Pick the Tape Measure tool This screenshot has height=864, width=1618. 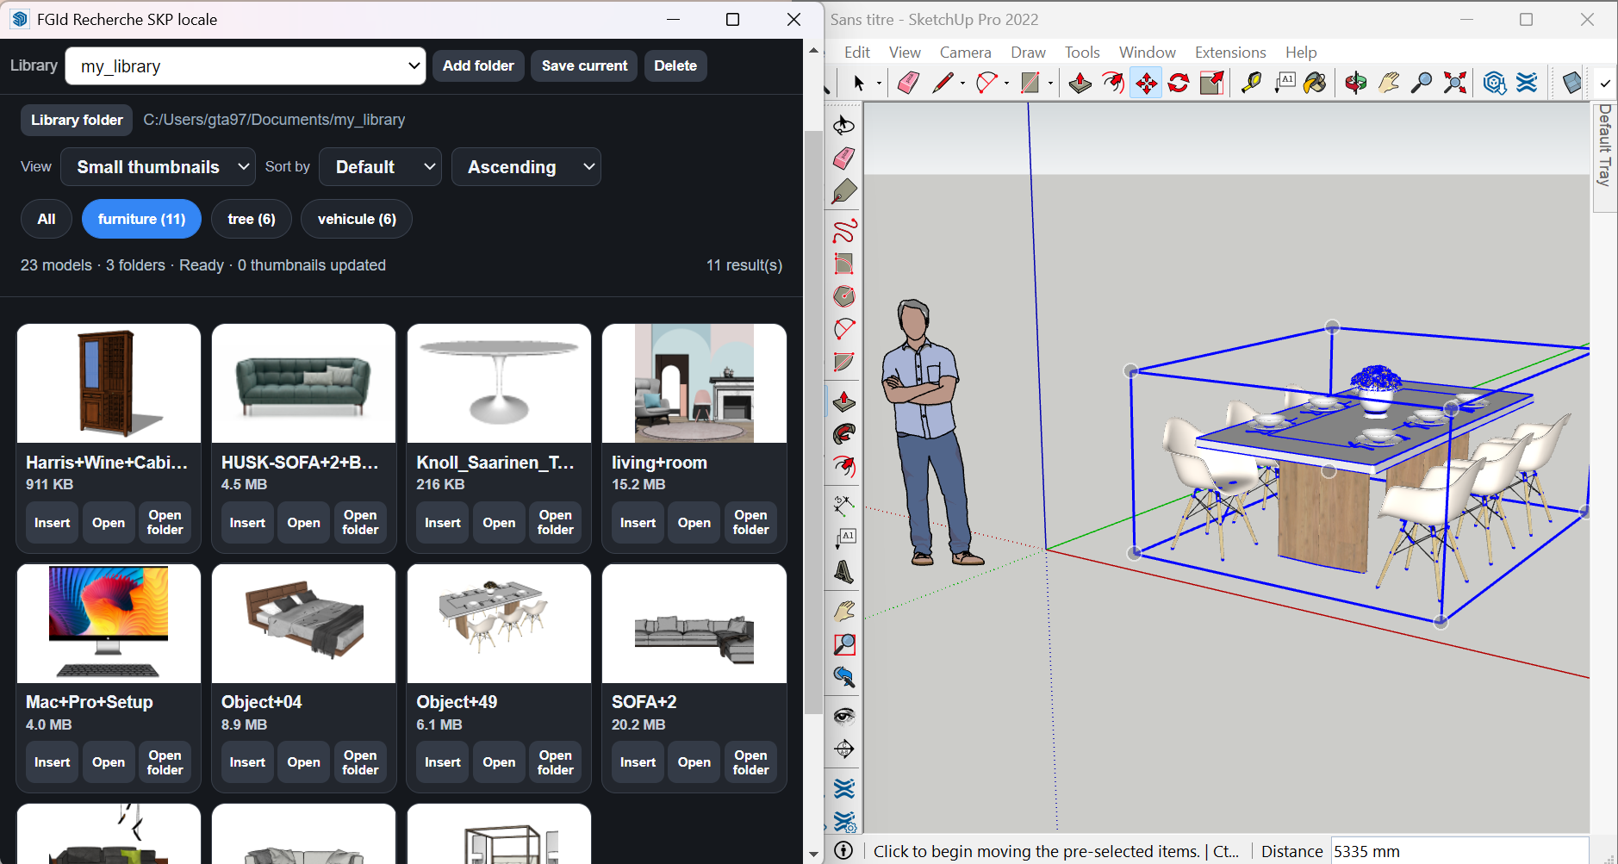(1251, 83)
